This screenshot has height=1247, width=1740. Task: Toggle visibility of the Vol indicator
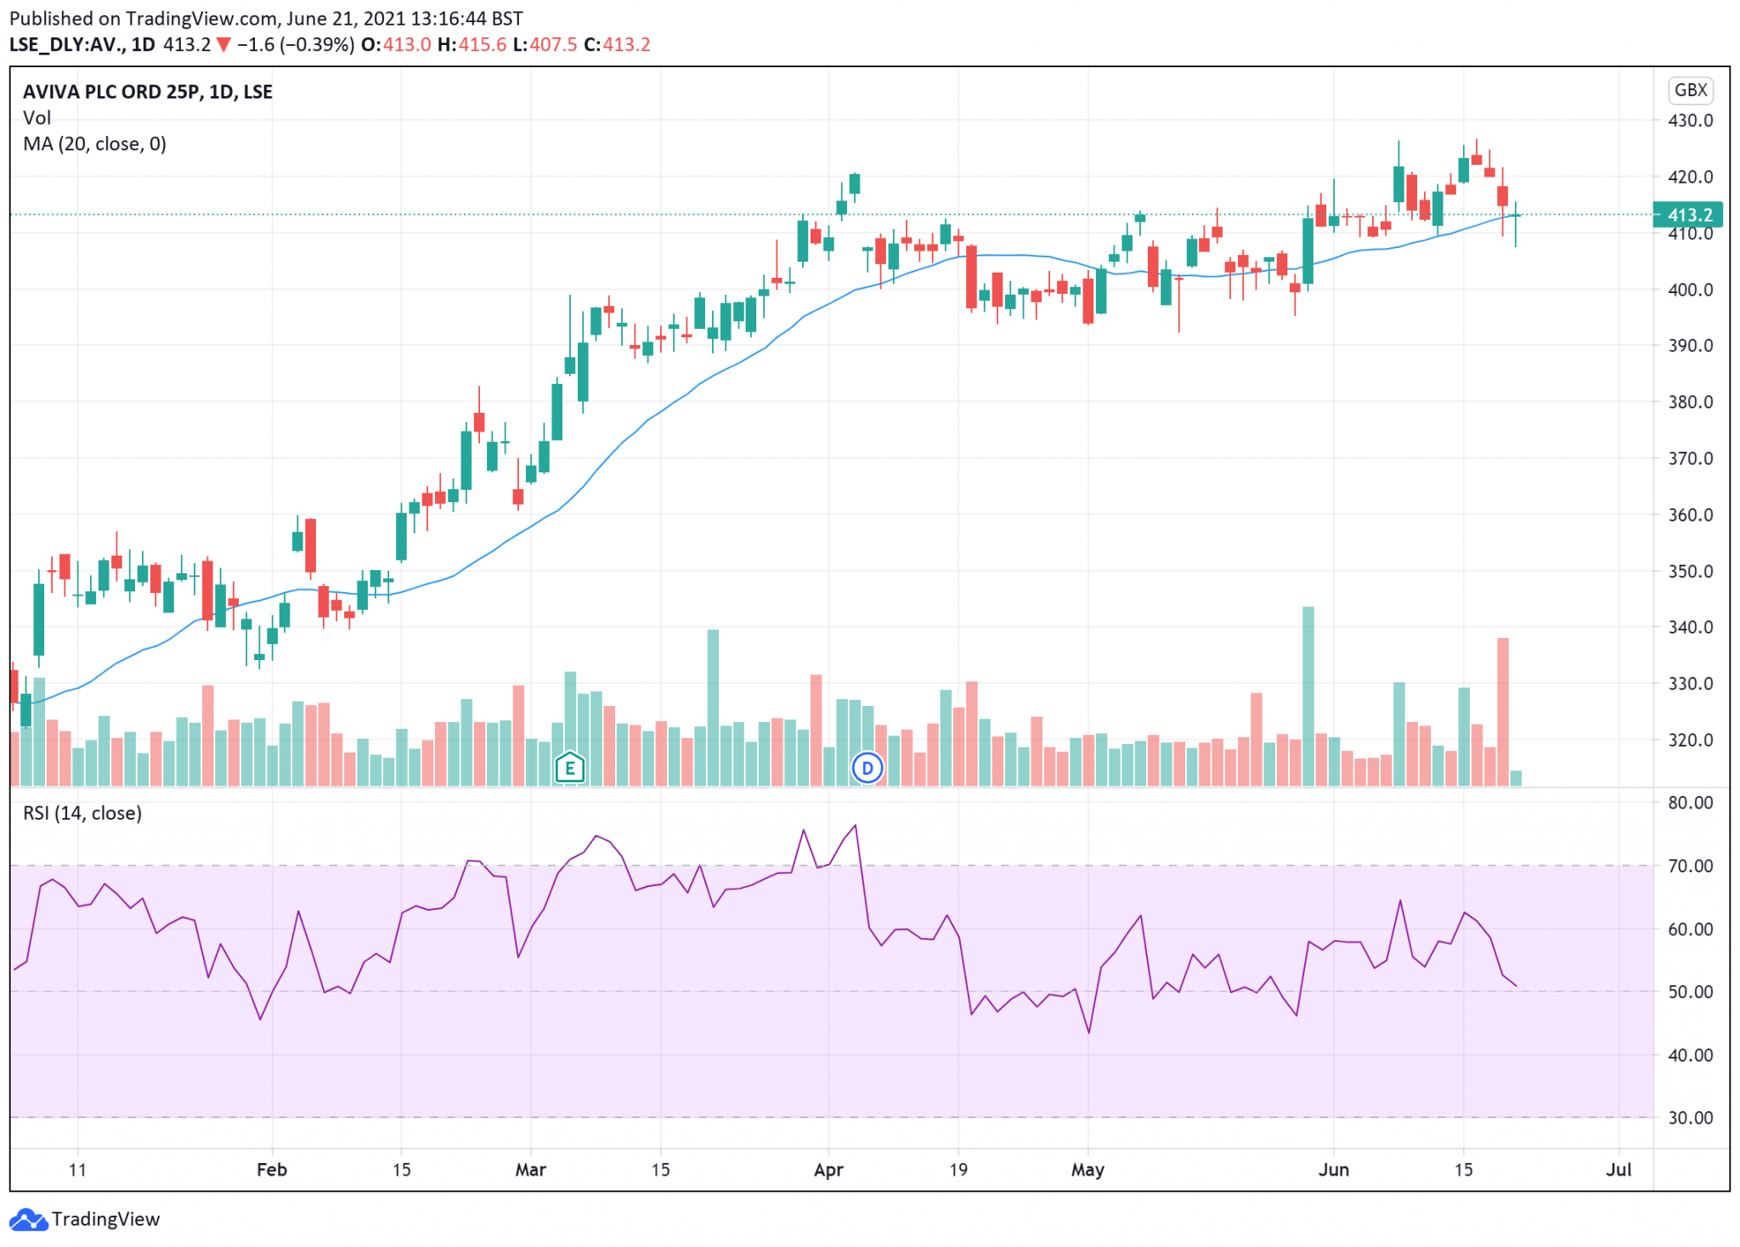click(38, 118)
